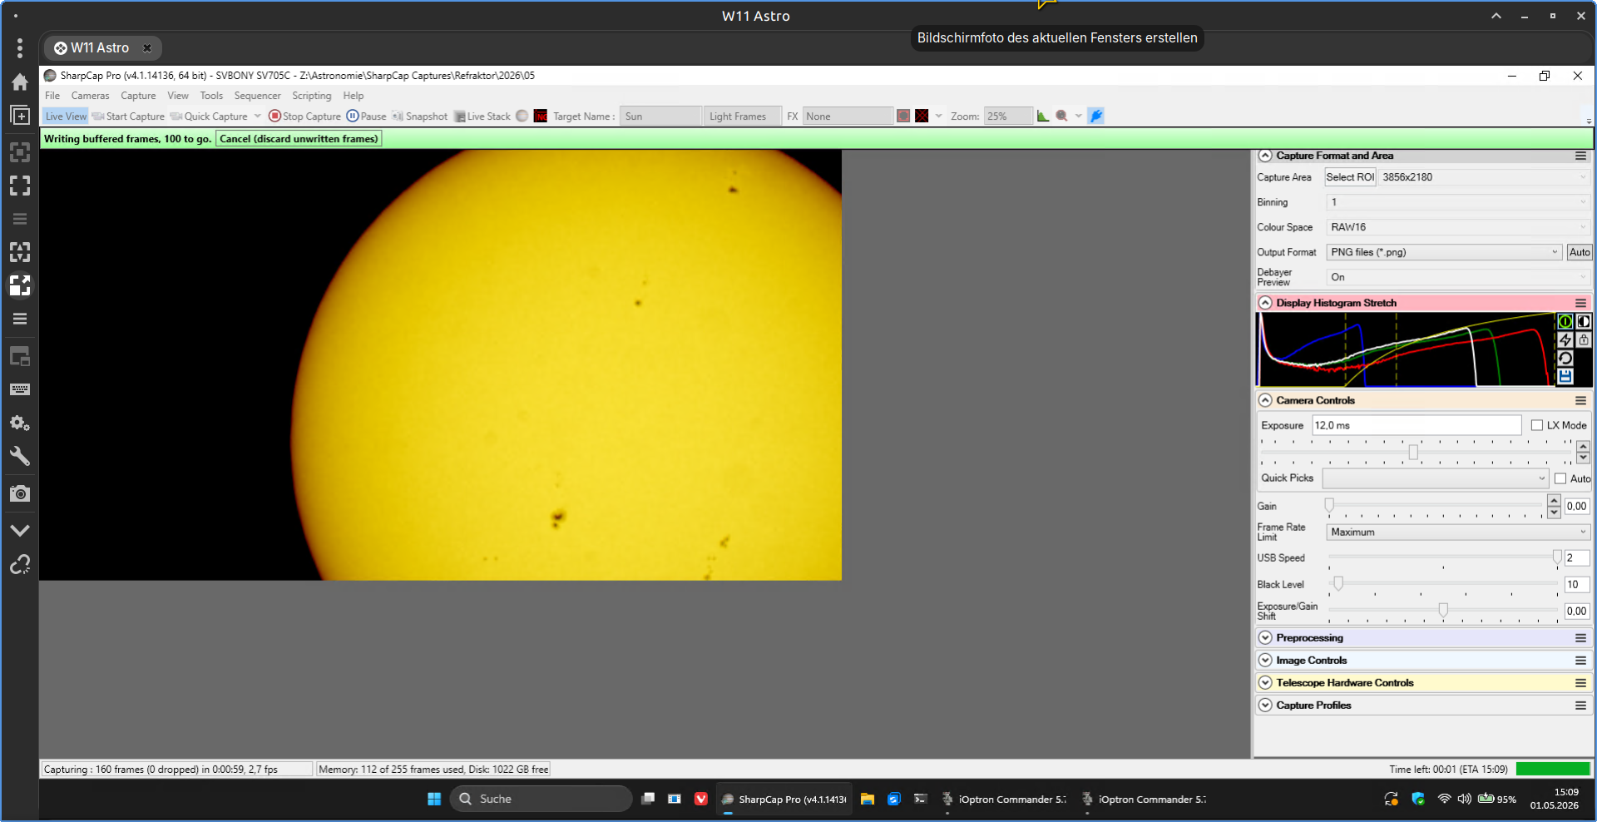
Task: Toggle the LX Mode checkbox
Action: [1537, 425]
